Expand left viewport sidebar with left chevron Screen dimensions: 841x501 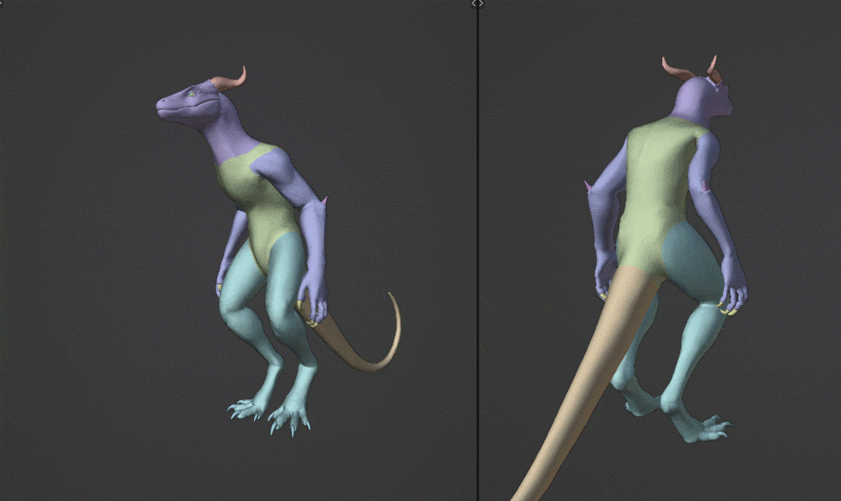pyautogui.click(x=473, y=3)
